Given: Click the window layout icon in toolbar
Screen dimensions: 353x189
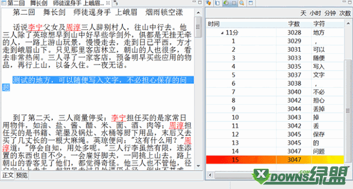Looking at the screenshot, I should pos(250,3).
